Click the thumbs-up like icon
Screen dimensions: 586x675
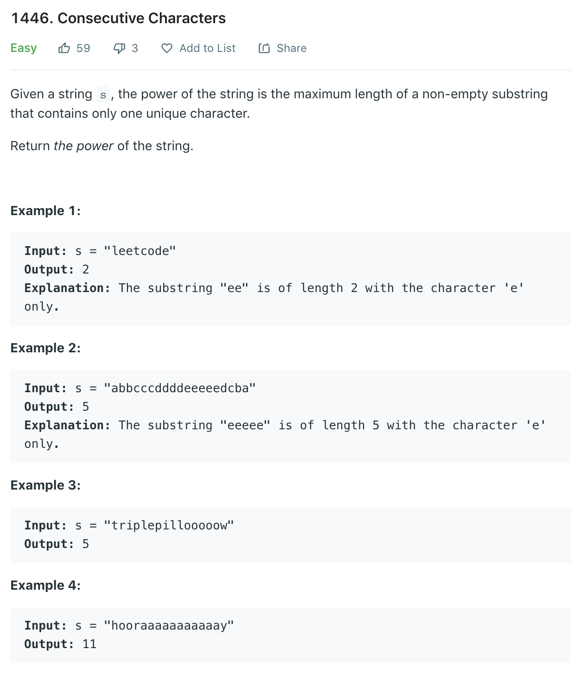tap(64, 48)
